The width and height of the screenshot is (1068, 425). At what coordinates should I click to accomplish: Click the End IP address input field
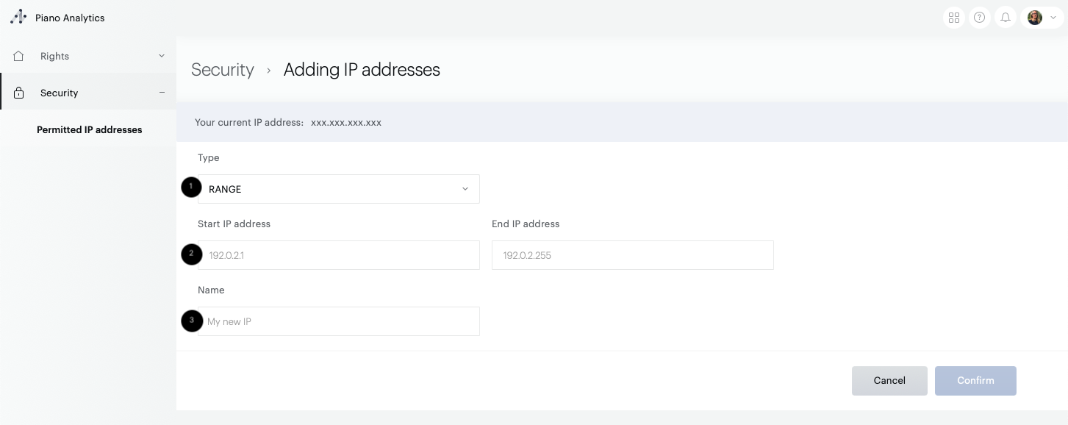click(632, 255)
